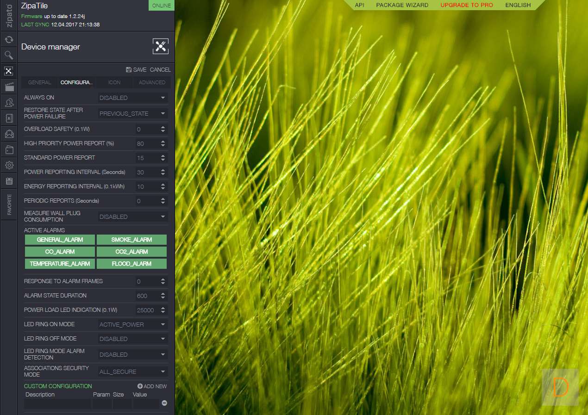Open the messages envelope icon in sidebar
This screenshot has width=588, height=415.
click(9, 134)
